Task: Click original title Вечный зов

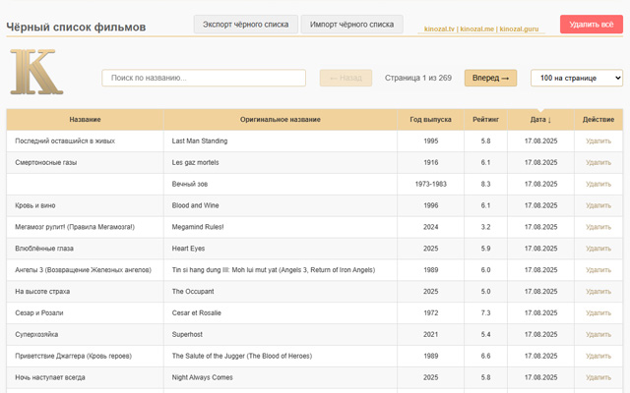Action: tap(190, 184)
